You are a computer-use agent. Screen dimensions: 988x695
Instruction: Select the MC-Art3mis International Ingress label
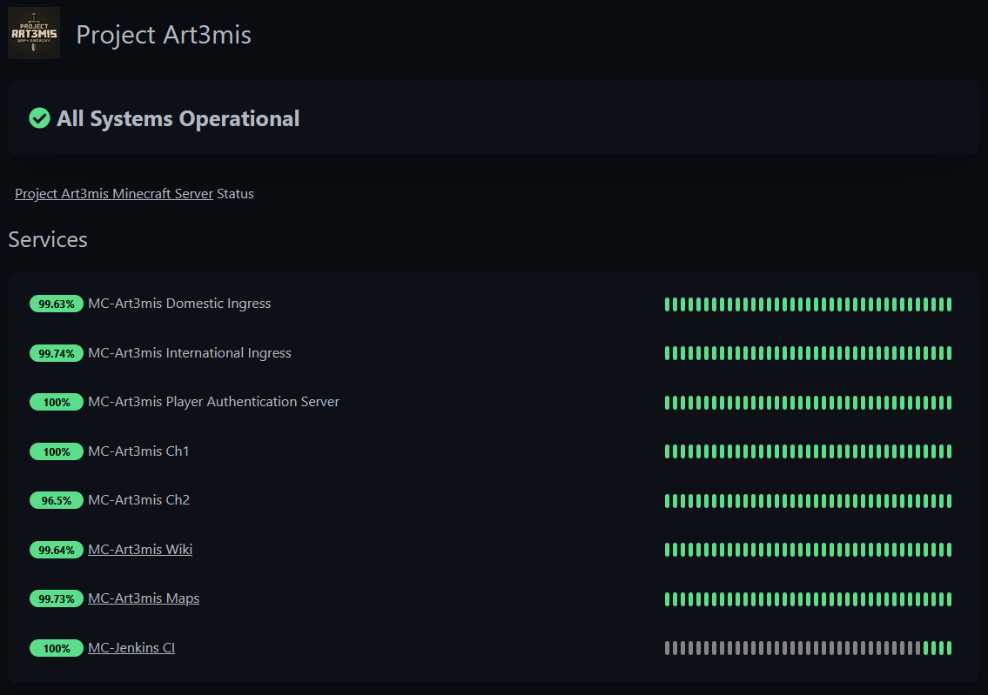[x=190, y=353]
